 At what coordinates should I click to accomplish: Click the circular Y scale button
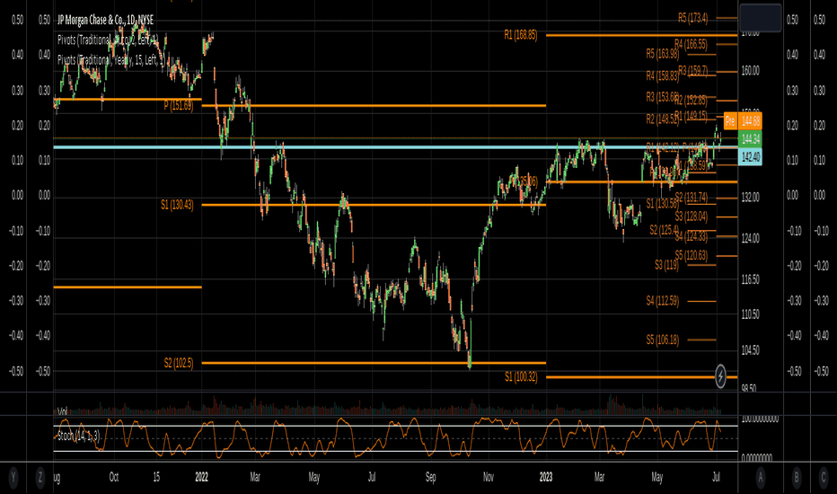(13, 477)
